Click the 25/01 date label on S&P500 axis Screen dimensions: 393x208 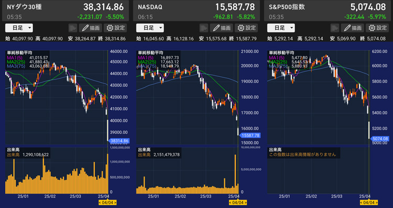click(x=284, y=197)
